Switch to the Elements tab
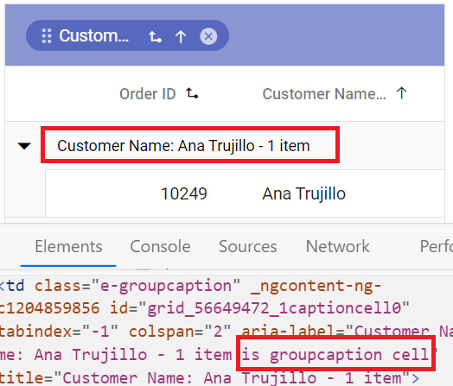Screen dimensions: 453x386 pyautogui.click(x=68, y=246)
